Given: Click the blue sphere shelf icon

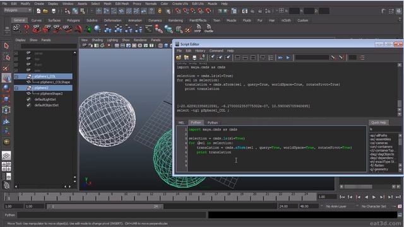Looking at the screenshot, I should coord(97,28).
